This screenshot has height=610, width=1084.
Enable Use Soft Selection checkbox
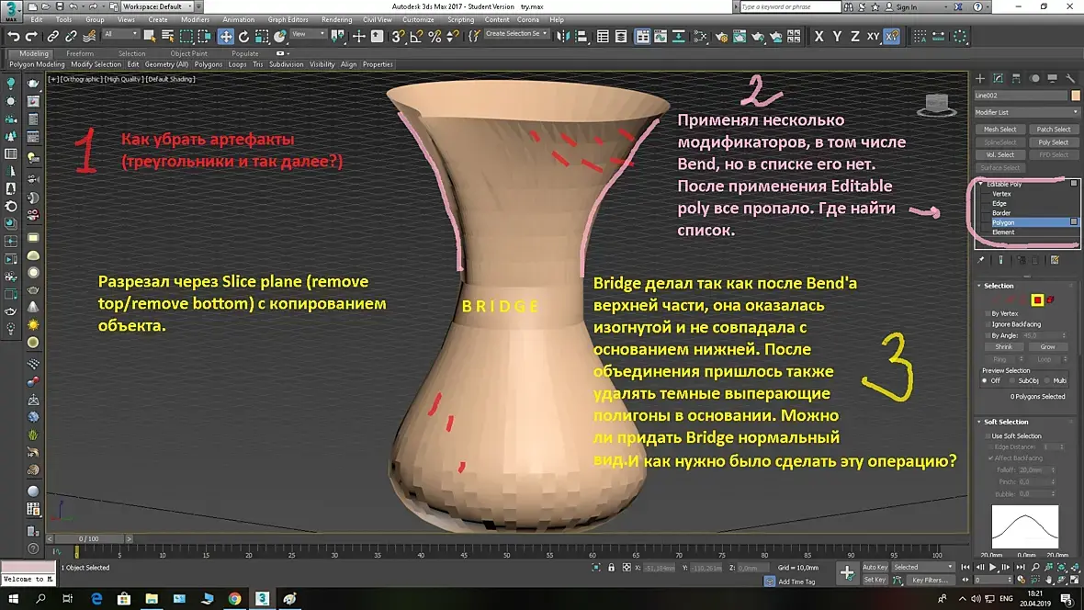[987, 435]
